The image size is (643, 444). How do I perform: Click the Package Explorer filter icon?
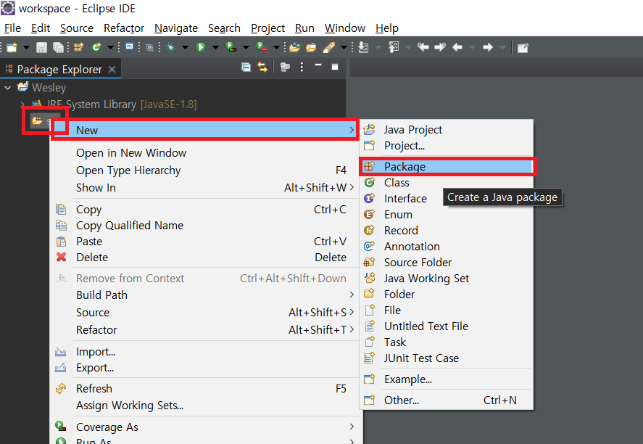[285, 67]
